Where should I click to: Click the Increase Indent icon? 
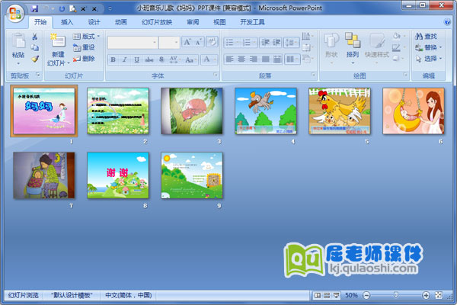(276, 43)
